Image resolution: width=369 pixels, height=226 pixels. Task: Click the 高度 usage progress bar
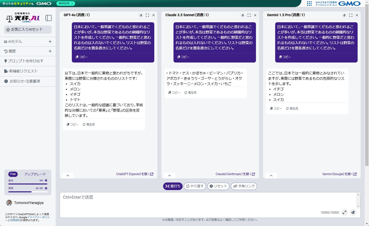click(28, 192)
